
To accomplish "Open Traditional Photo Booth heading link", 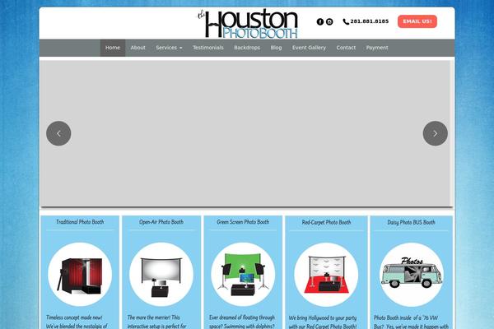I will tap(80, 222).
